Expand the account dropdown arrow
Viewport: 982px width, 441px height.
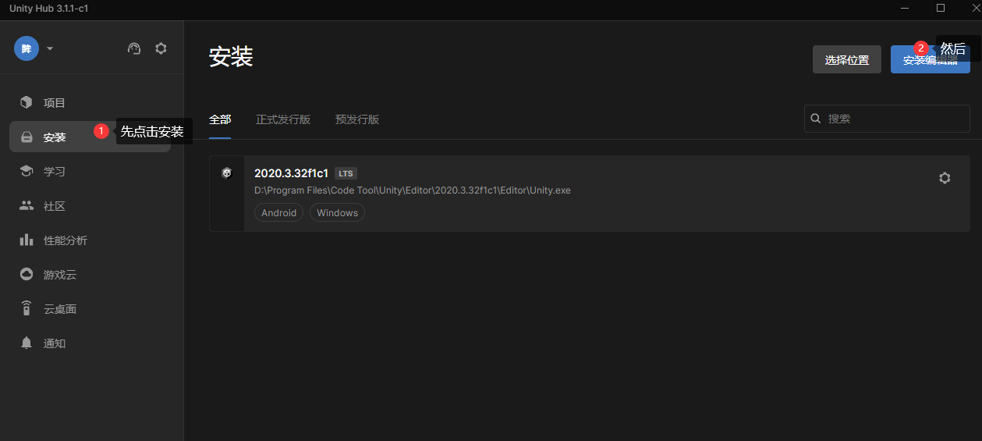(50, 48)
